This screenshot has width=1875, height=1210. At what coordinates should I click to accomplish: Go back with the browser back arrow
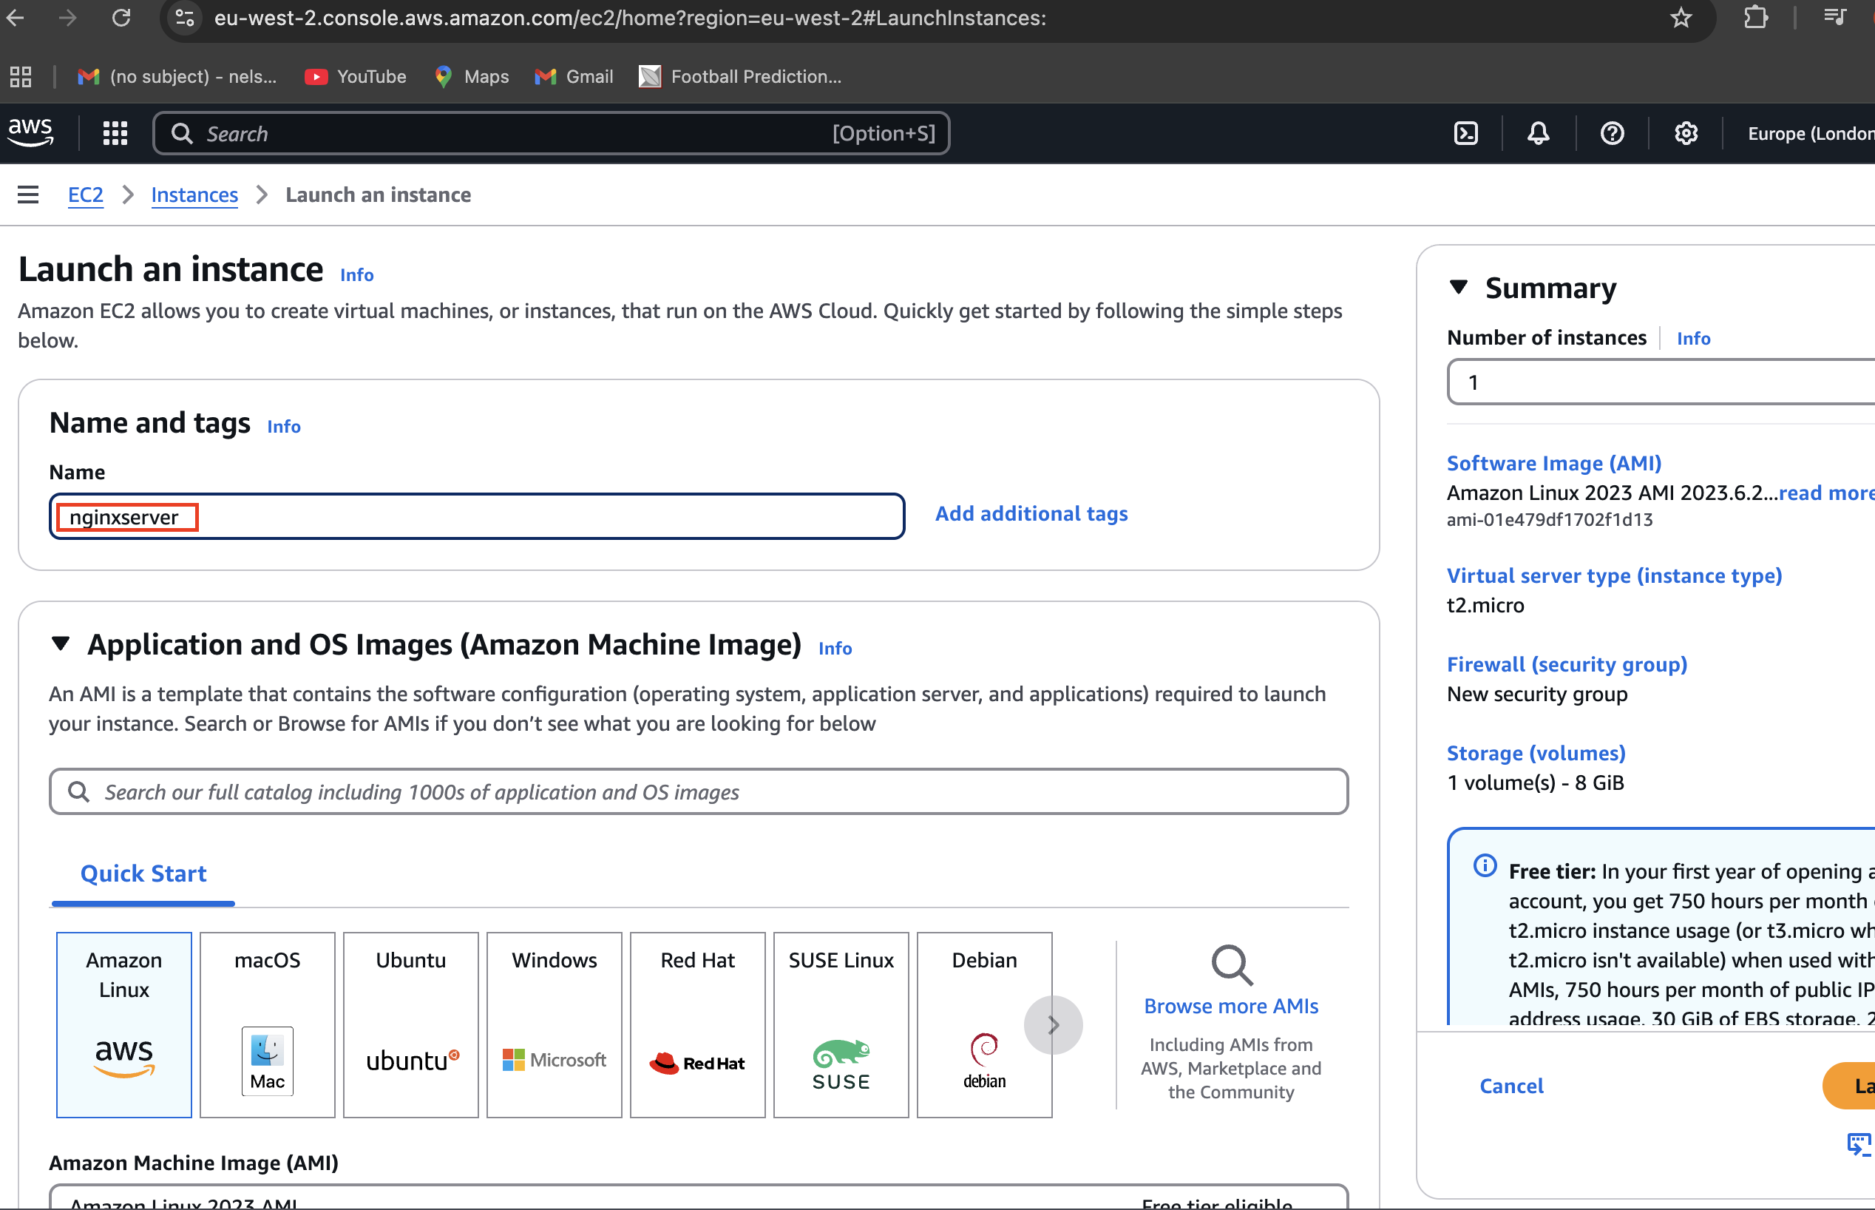click(x=16, y=17)
